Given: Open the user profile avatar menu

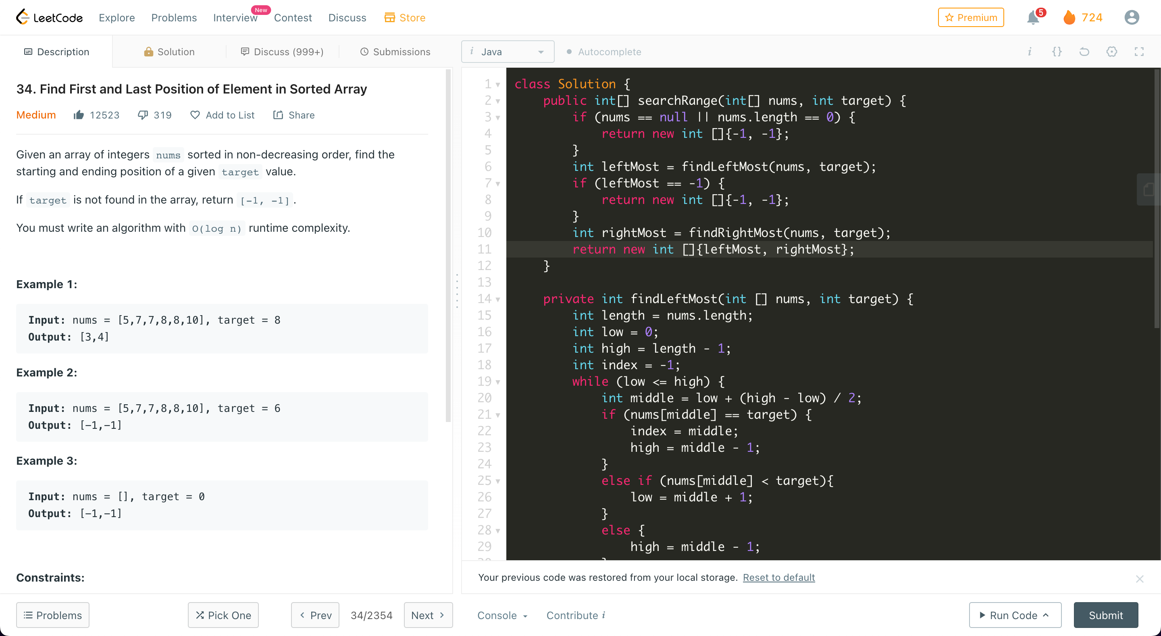Looking at the screenshot, I should [1131, 18].
